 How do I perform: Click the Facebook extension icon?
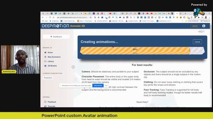pos(141,18)
